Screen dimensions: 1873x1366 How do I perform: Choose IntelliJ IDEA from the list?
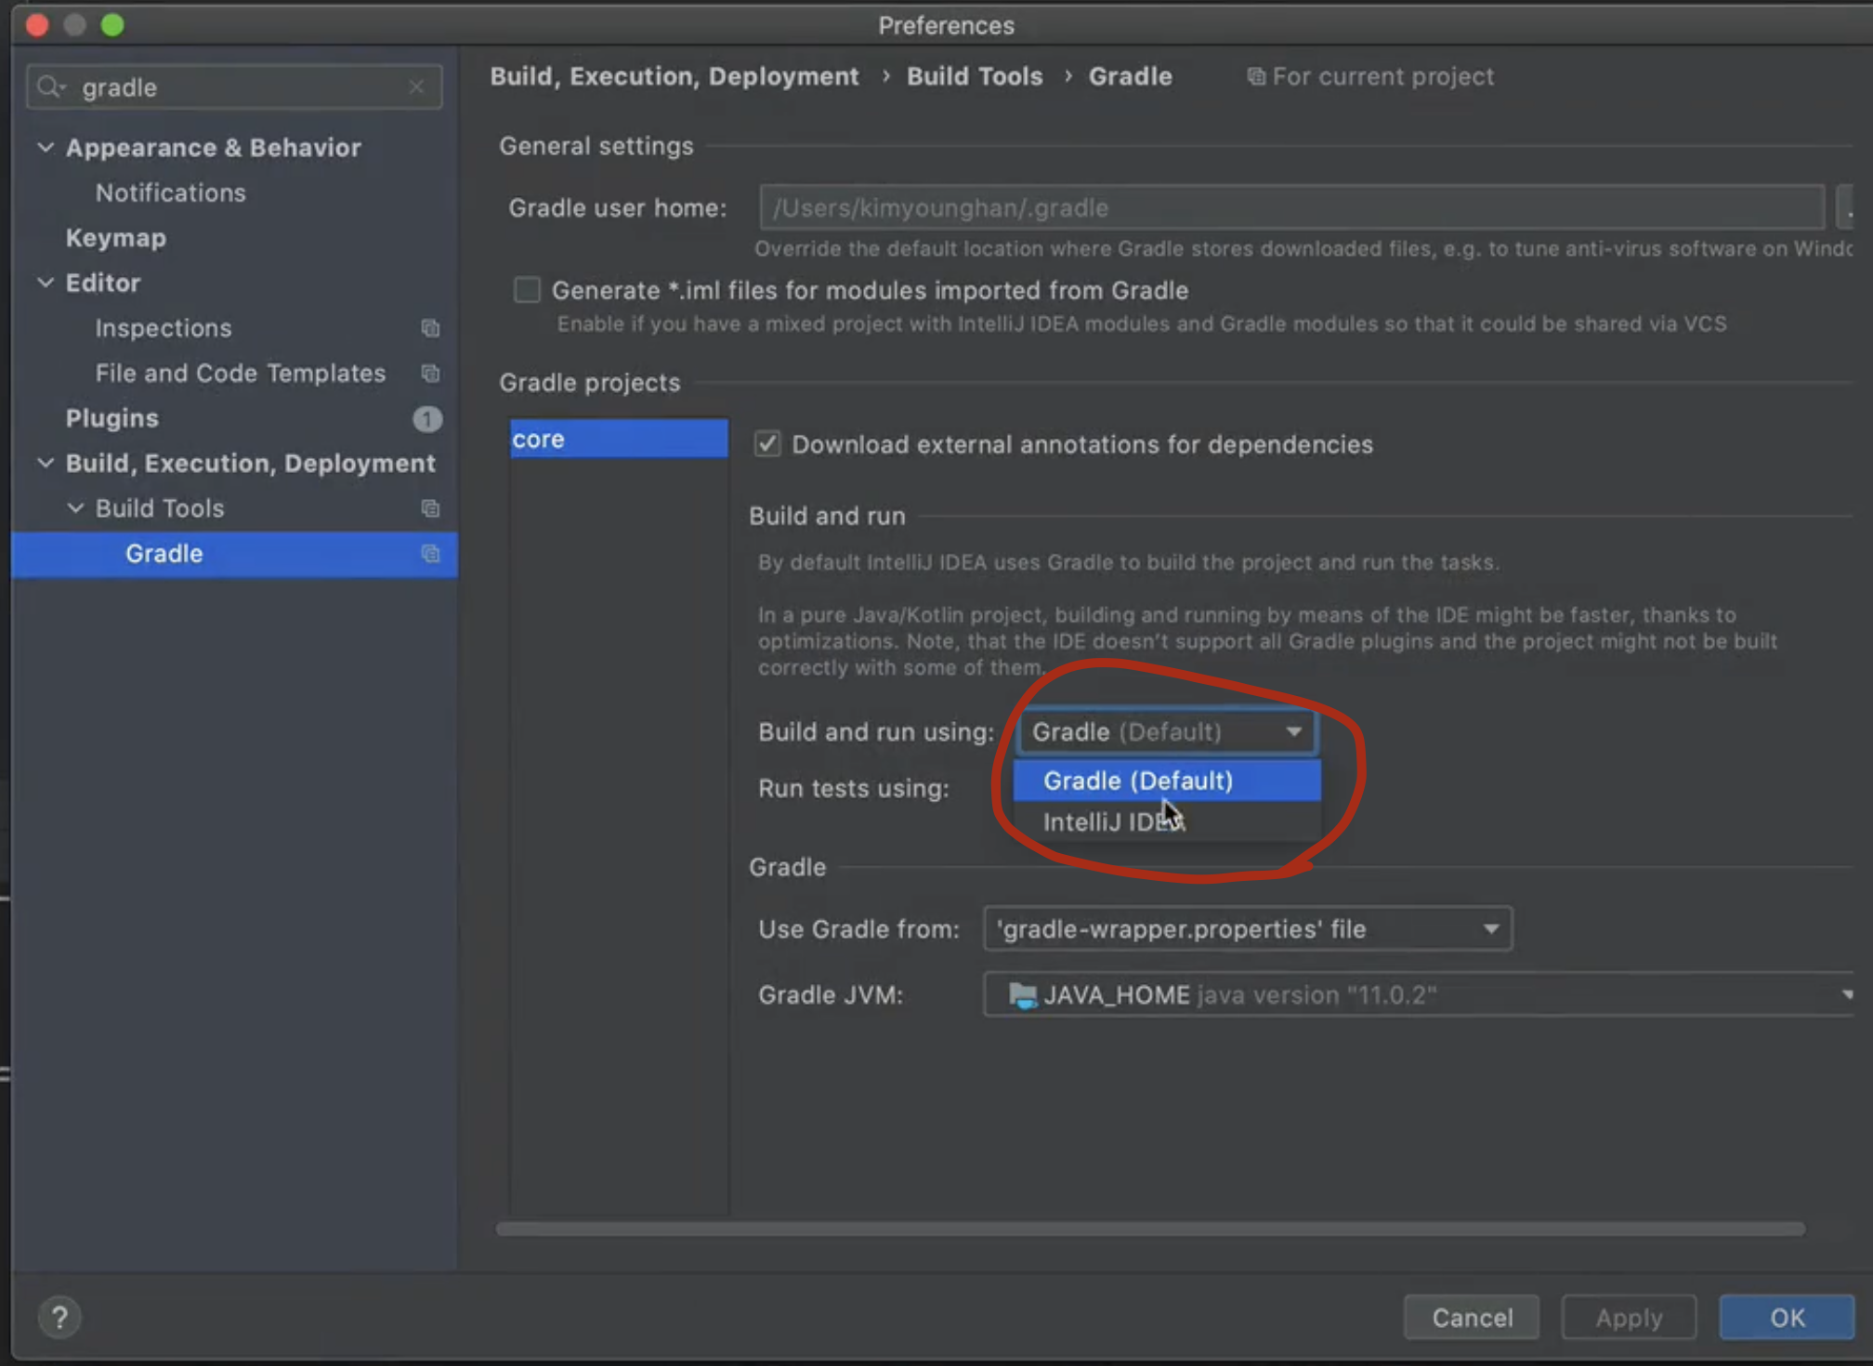tap(1167, 821)
